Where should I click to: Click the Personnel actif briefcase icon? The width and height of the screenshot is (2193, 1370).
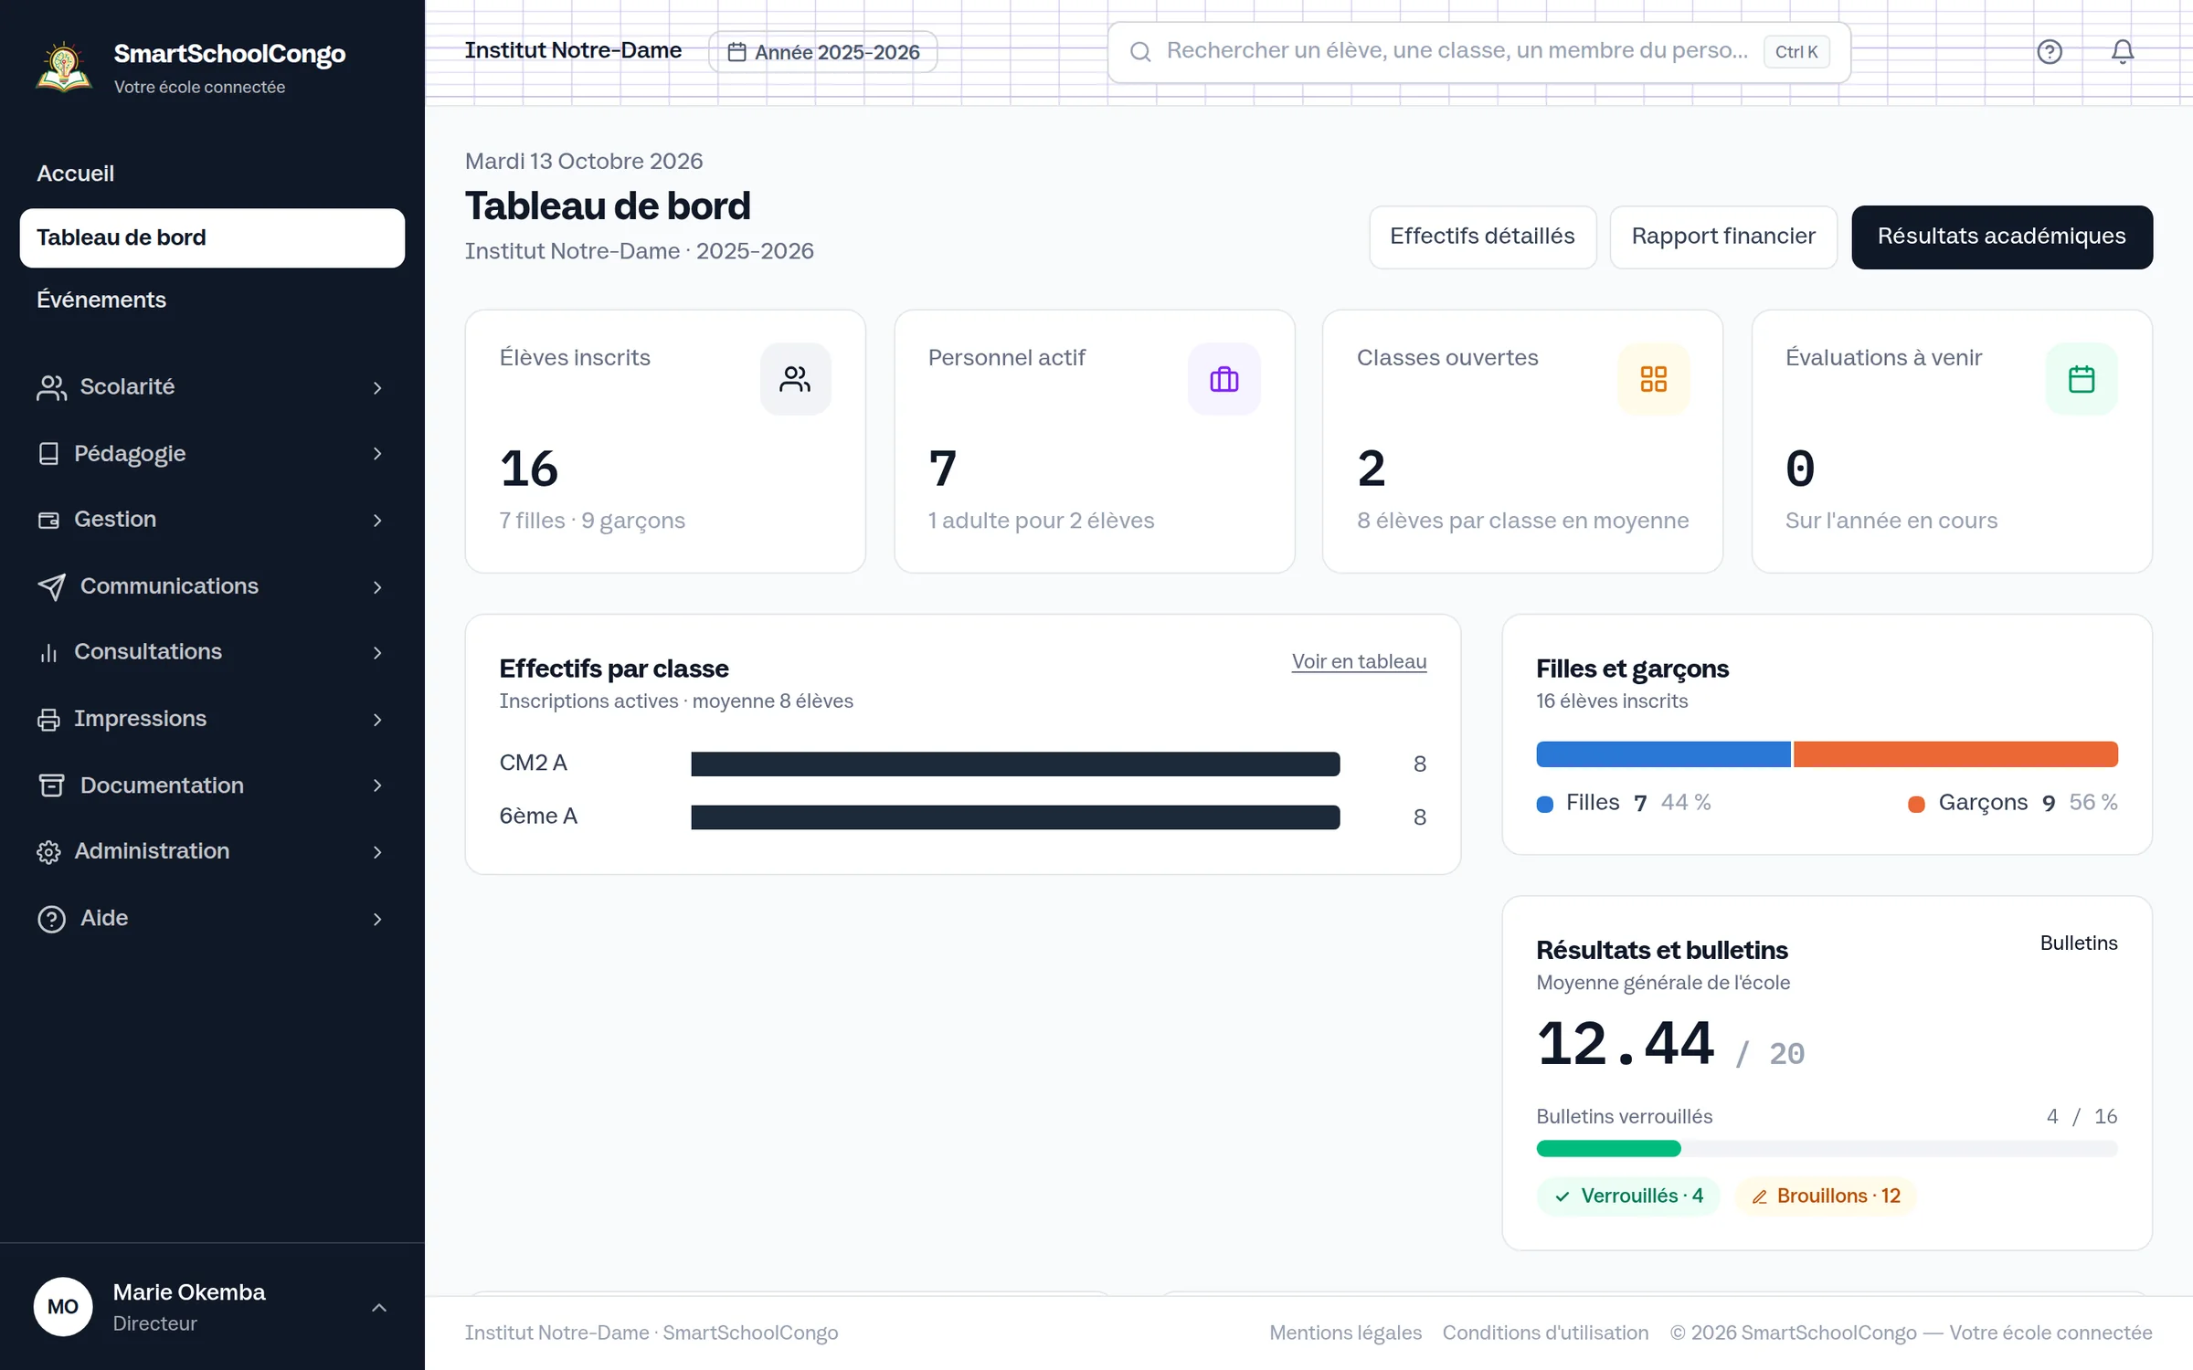[1224, 379]
